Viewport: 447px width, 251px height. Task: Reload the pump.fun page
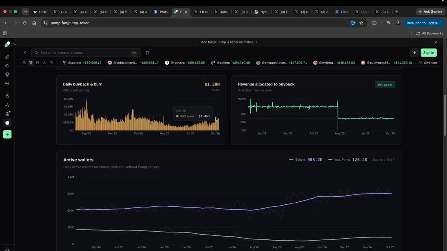click(x=25, y=23)
